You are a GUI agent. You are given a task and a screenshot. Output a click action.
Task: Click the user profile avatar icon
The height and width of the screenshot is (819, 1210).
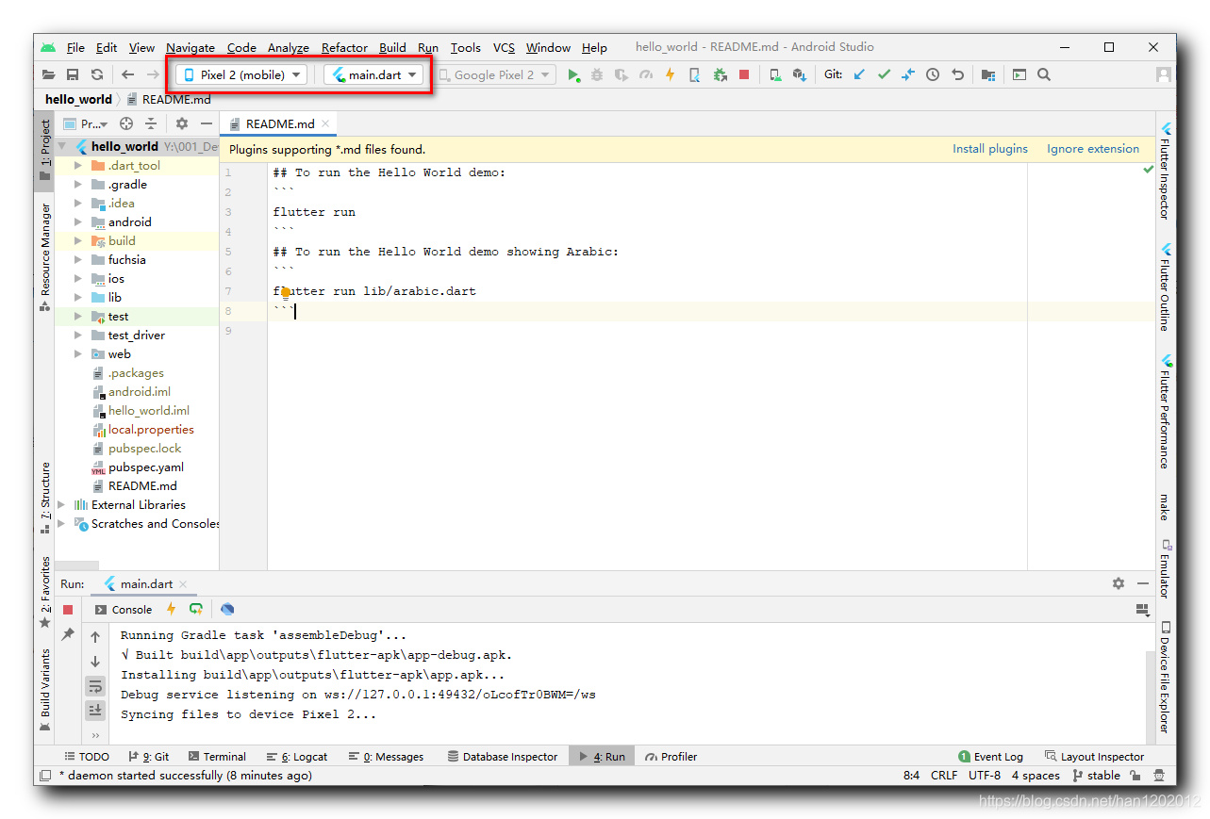(x=1164, y=74)
